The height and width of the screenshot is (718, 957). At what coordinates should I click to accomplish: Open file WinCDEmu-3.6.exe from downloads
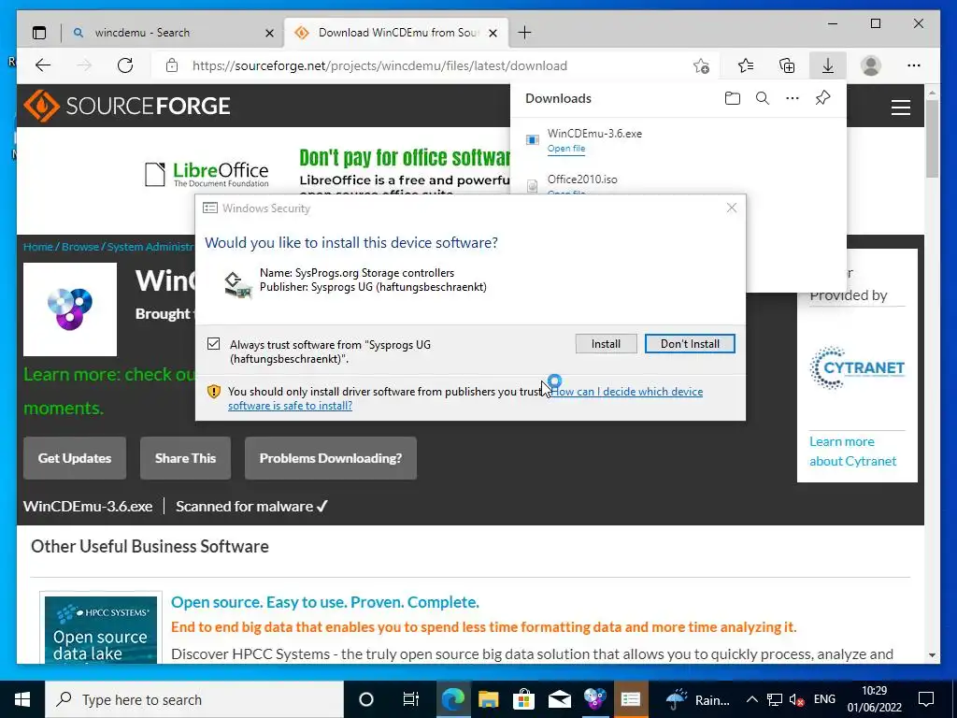(x=566, y=149)
